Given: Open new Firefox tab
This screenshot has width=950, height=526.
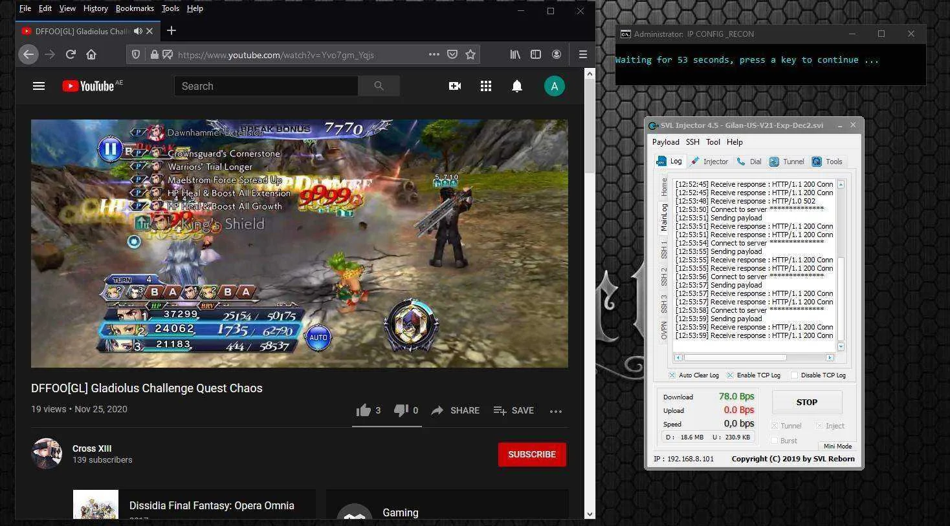Looking at the screenshot, I should 171,30.
